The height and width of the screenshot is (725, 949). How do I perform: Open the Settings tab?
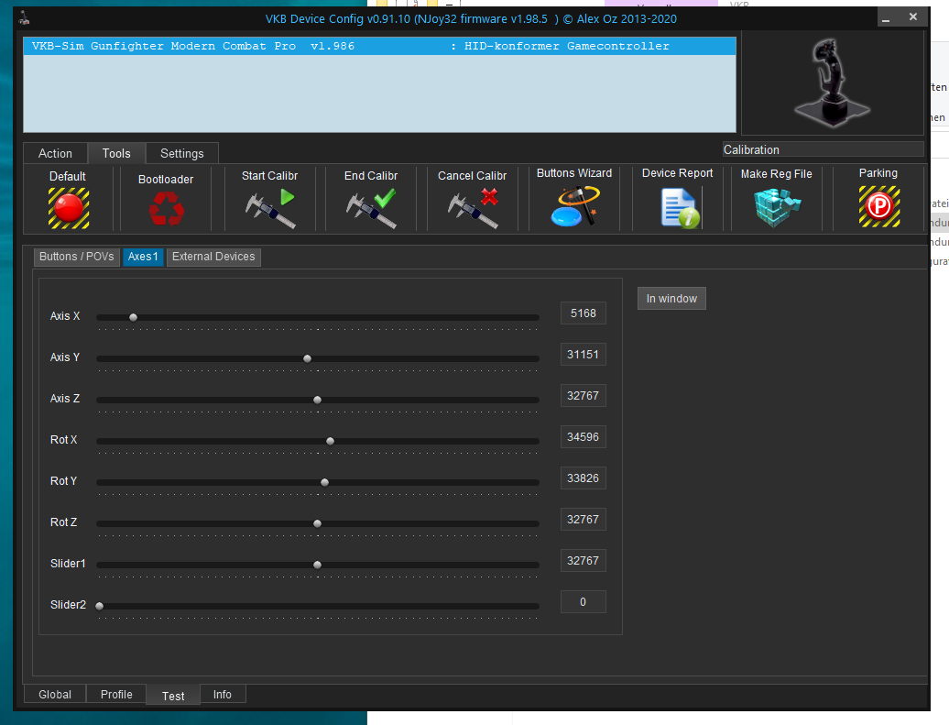point(181,153)
